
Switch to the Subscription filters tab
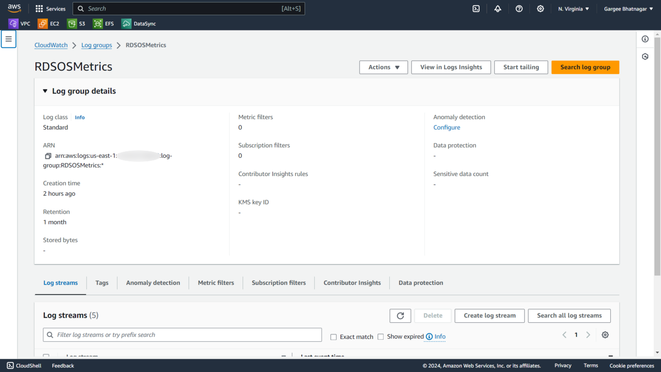279,283
